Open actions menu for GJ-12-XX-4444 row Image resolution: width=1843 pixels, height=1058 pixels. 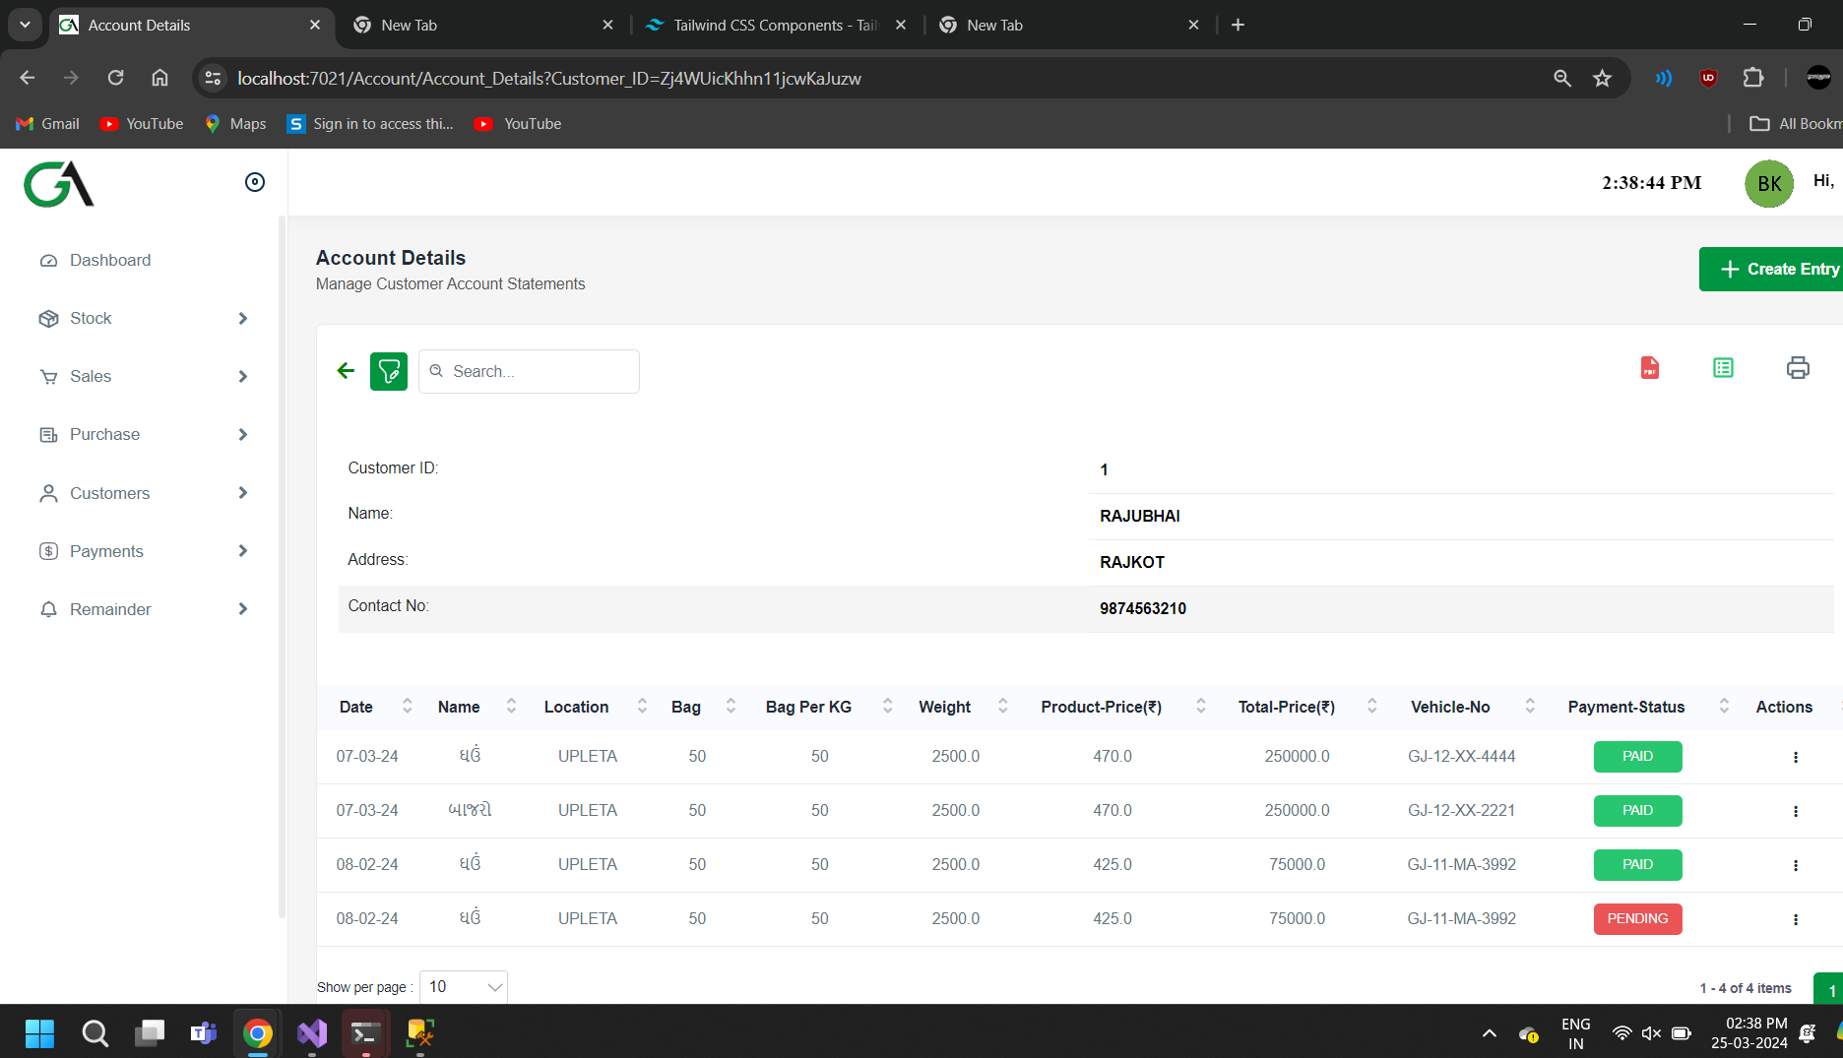pyautogui.click(x=1796, y=758)
